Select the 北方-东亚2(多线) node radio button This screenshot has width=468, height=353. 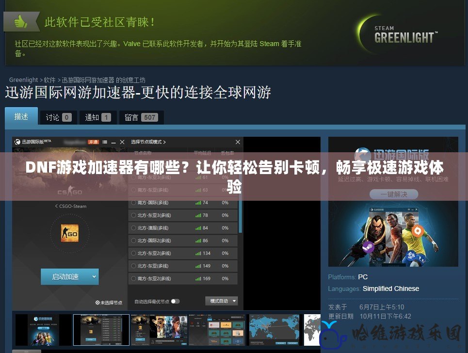click(133, 253)
